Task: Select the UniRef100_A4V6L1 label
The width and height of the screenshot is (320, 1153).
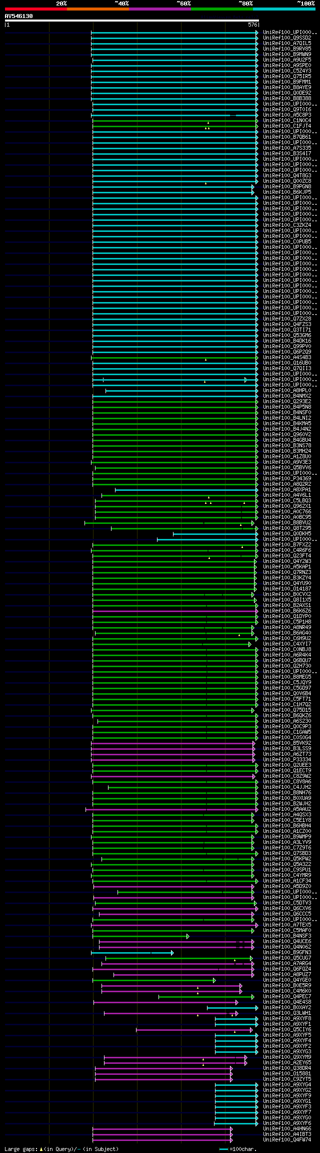Action: pos(287,495)
